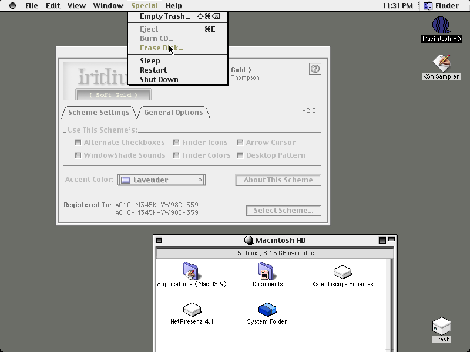The width and height of the screenshot is (470, 352).
Task: Select the Trash icon on desktop
Action: coord(442,326)
